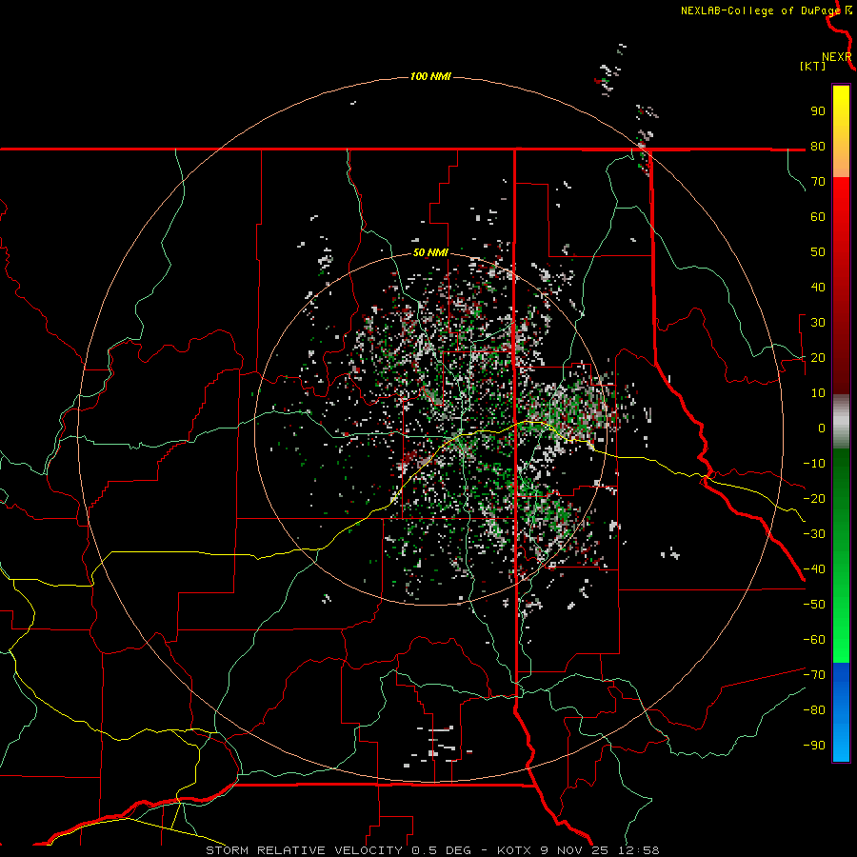Select the 80 value on the velocity scale
Viewport: 857px width, 857px height.
(x=818, y=147)
